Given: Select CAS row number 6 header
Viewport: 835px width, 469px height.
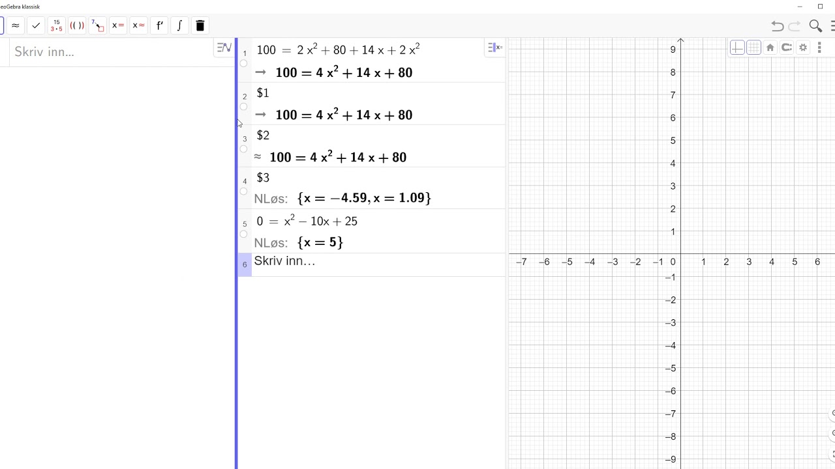Looking at the screenshot, I should (245, 264).
